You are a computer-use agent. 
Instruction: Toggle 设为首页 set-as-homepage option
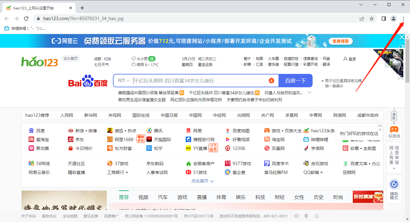[x=71, y=59]
